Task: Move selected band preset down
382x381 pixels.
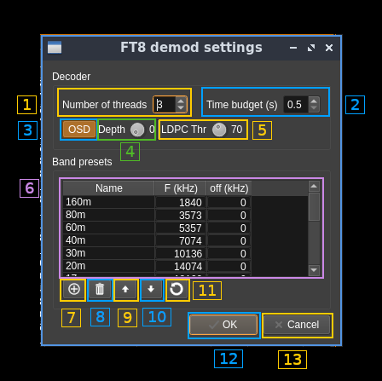Action: [151, 290]
